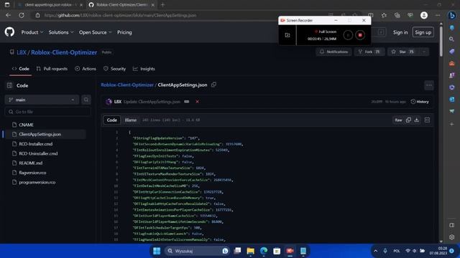This screenshot has width=460, height=258.
Task: Open the symbols panel icon
Action: (427, 120)
